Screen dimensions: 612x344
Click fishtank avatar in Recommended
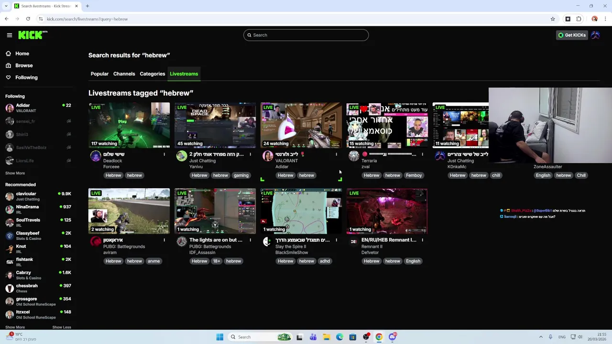pos(10,262)
